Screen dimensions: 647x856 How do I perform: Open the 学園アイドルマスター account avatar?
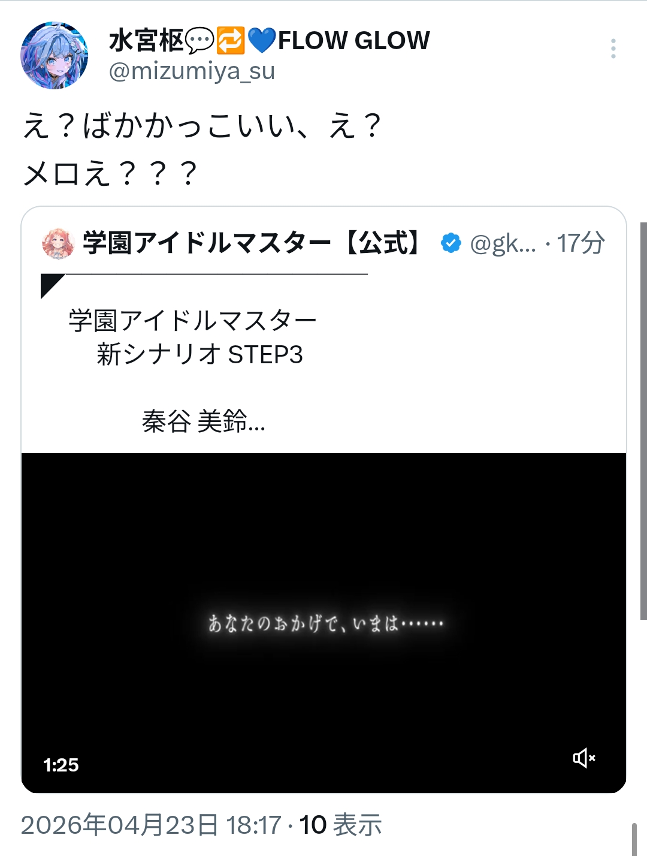pos(58,243)
